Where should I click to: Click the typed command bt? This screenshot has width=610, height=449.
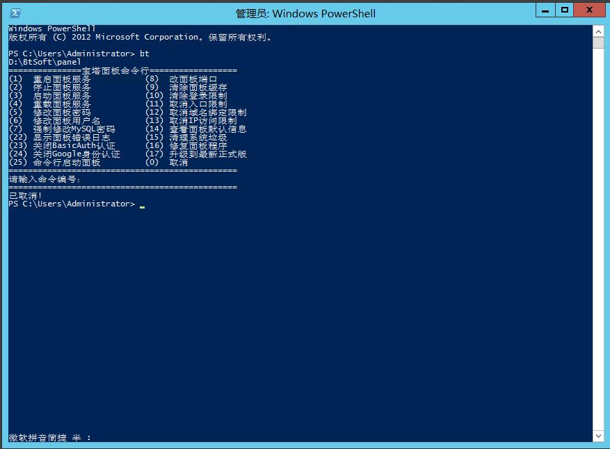[x=145, y=54]
